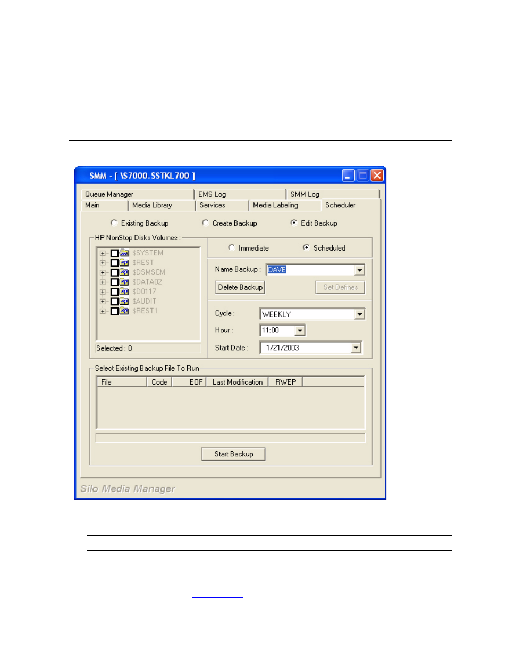The height and width of the screenshot is (657, 507).
Task: Expand the $REST tree node
Action: click(103, 263)
